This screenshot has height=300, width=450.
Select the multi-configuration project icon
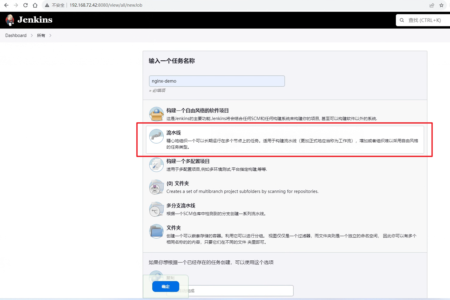click(x=156, y=165)
